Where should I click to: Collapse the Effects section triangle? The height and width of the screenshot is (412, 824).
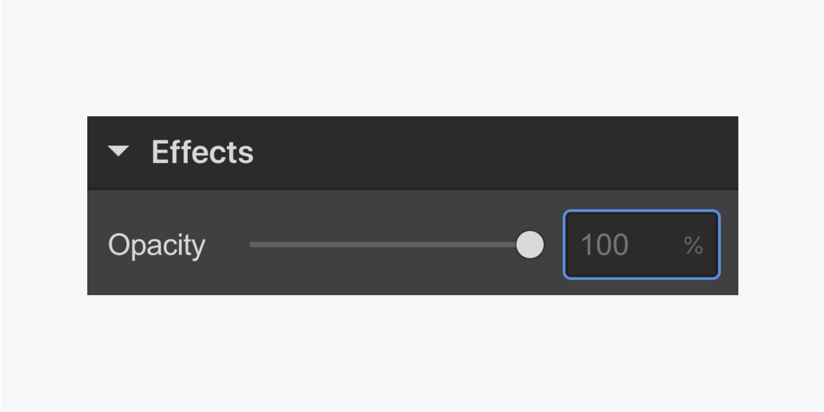coord(118,151)
